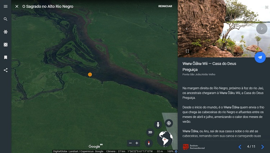Click REINICIAR to restart the tour
Image resolution: width=270 pixels, height=153 pixels.
pyautogui.click(x=165, y=6)
